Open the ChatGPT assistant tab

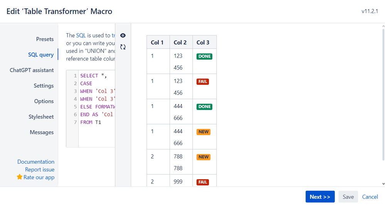[32, 70]
